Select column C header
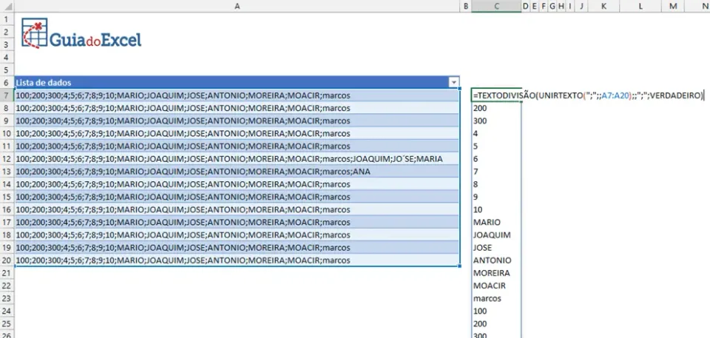Screen dimensions: 710x338 click(x=496, y=6)
